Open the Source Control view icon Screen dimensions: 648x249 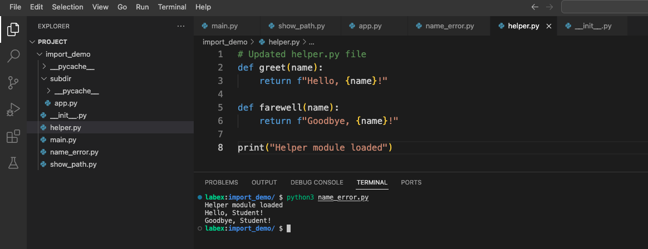pos(13,83)
